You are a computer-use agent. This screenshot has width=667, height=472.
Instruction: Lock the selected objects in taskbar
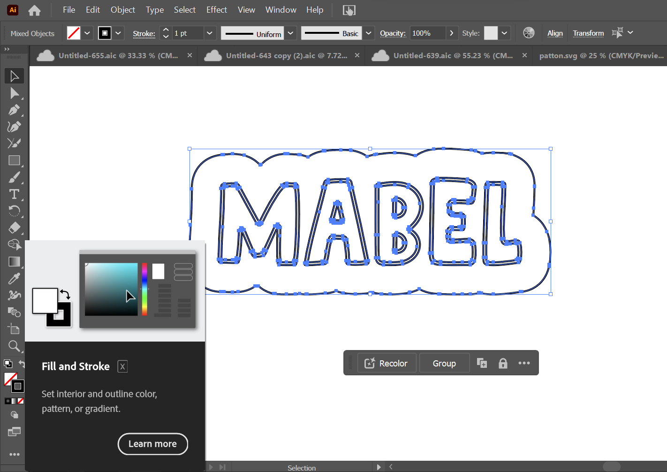click(x=503, y=363)
